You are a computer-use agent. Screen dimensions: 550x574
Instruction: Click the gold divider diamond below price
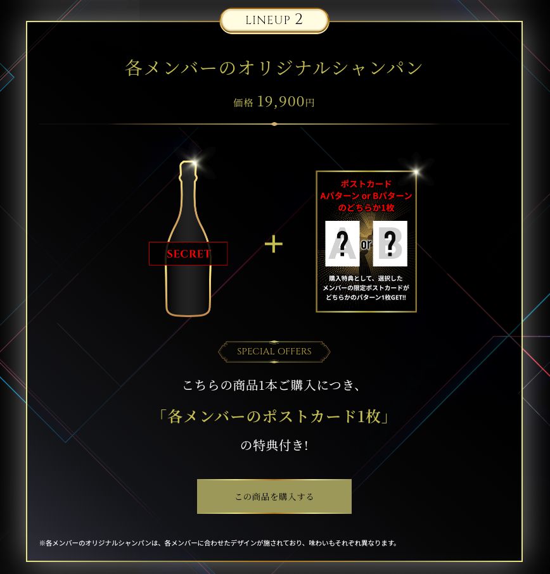tap(274, 124)
